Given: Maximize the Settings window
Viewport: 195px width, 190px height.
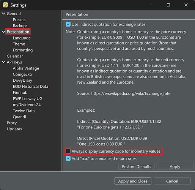Looking at the screenshot, I should [x=168, y=5].
